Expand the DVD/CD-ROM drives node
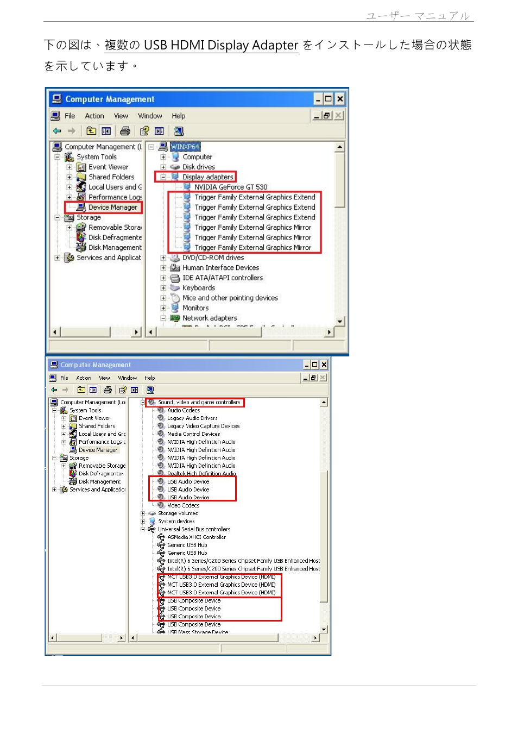 pos(163,258)
